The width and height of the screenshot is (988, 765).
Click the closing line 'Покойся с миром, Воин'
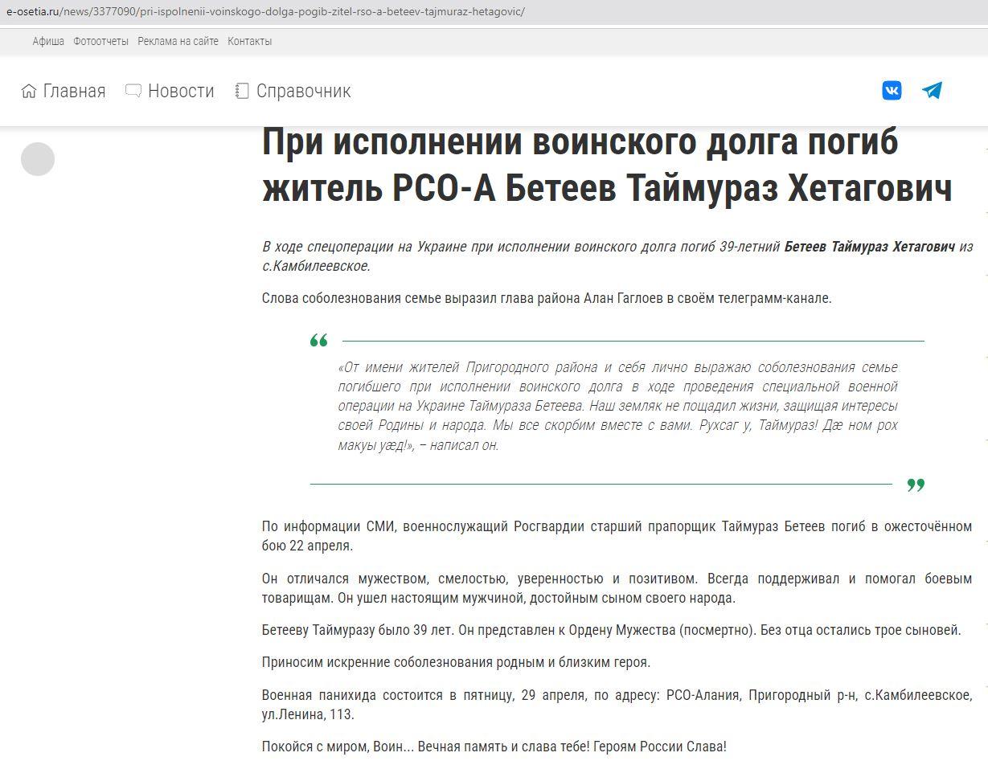pyautogui.click(x=494, y=747)
